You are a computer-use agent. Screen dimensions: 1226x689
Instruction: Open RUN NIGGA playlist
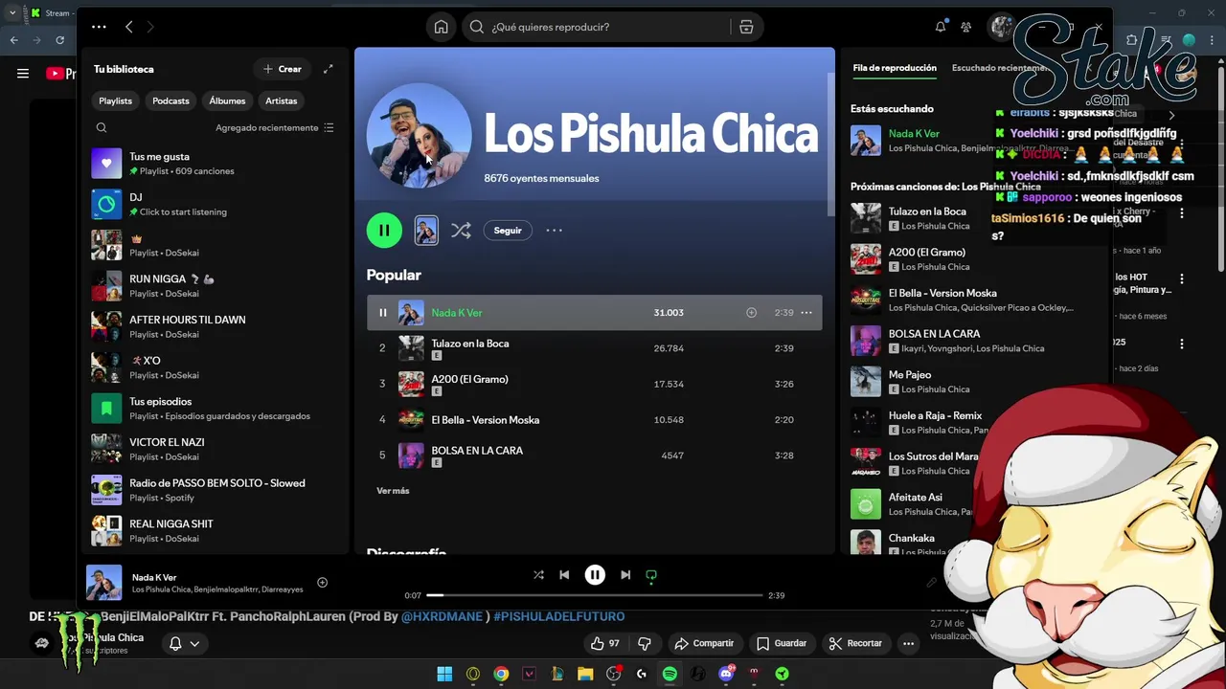216,286
